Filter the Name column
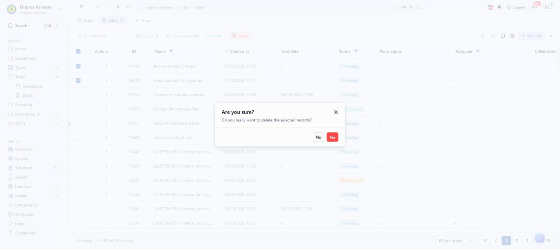The image size is (560, 249). tap(171, 51)
